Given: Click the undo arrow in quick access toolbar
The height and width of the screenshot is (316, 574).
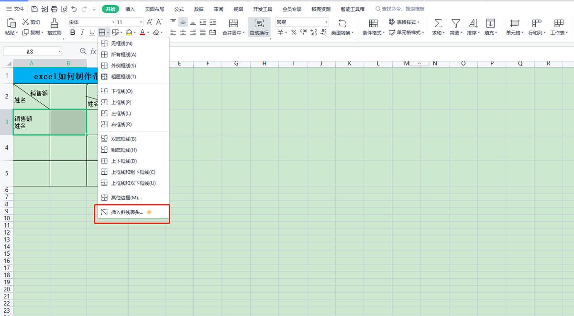Looking at the screenshot, I should point(74,9).
